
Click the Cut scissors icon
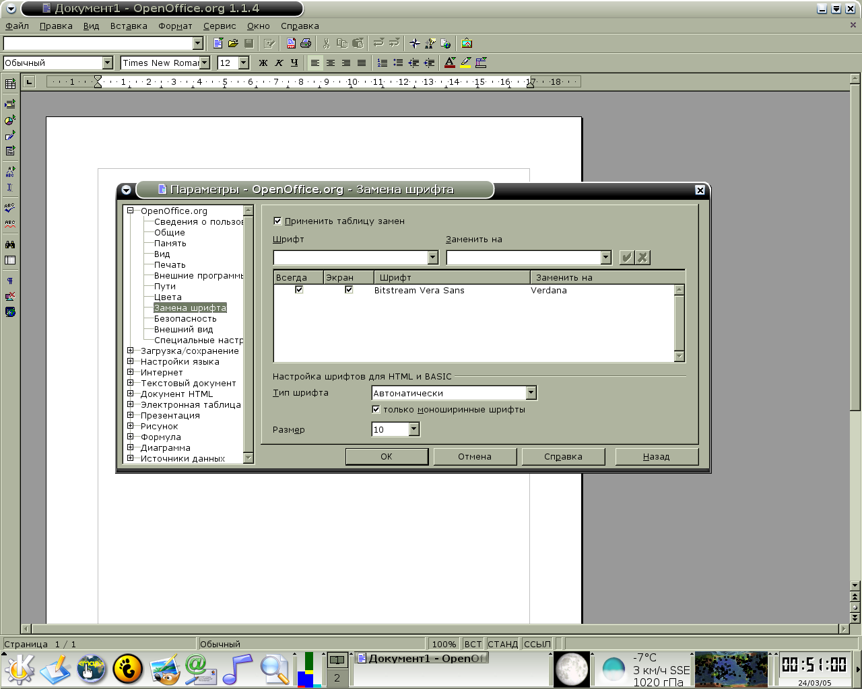coord(327,43)
